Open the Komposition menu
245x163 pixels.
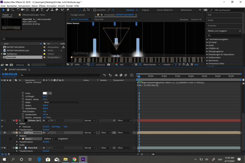[x=24, y=6]
